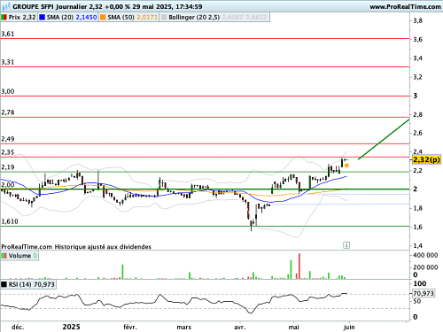This screenshot has width=443, height=332.
Task: Click the SMA (20) value 2,1450
Action: [x=86, y=18]
